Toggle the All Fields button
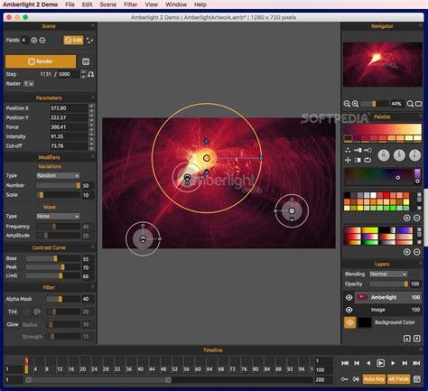Viewport: 428px width, 391px height. tap(398, 379)
